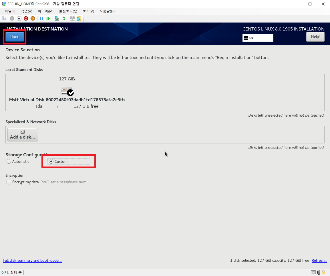Open the 미디어(M) menu
The width and height of the screenshot is (330, 276).
[x=45, y=11]
